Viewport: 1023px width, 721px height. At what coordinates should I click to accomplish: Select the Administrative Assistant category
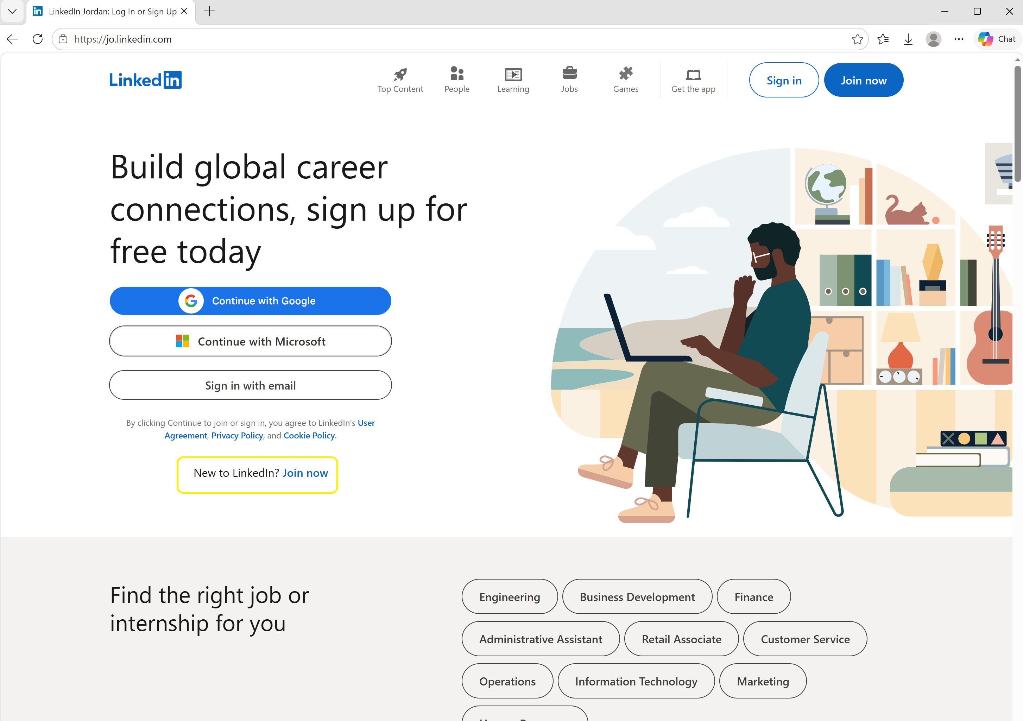541,639
